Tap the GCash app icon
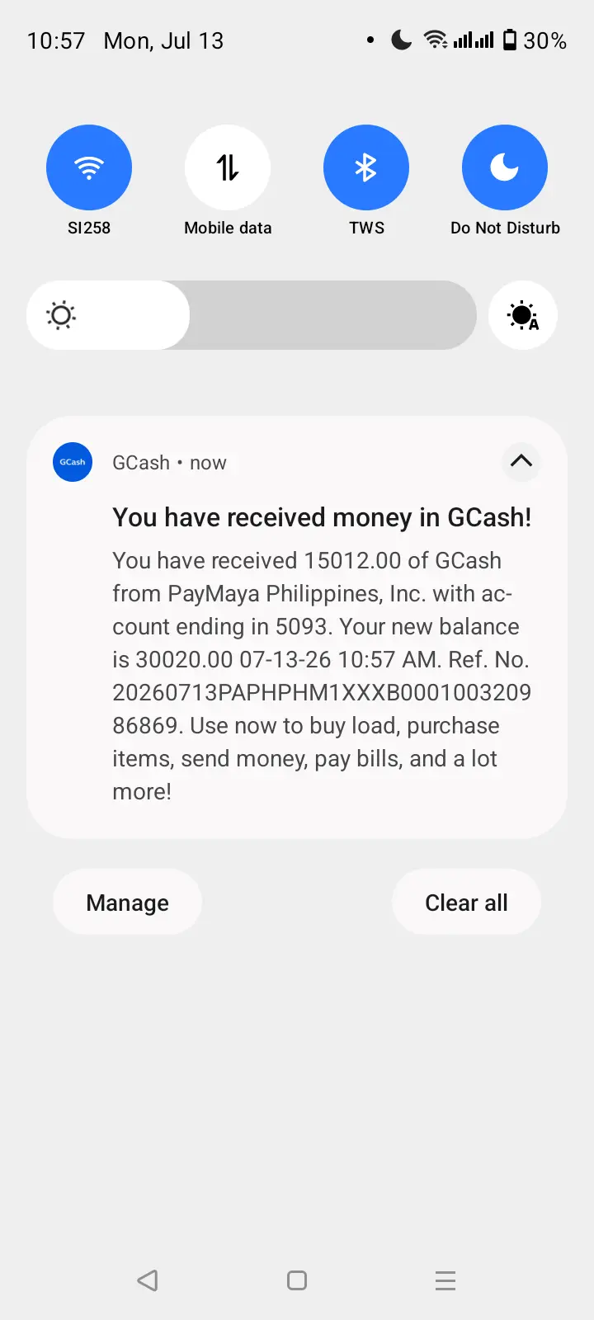Image resolution: width=594 pixels, height=1320 pixels. point(73,462)
